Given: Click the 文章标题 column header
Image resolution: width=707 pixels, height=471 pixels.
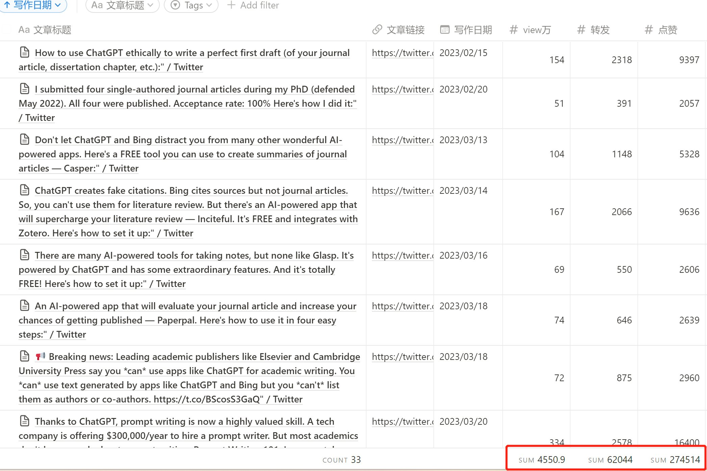Looking at the screenshot, I should (45, 30).
